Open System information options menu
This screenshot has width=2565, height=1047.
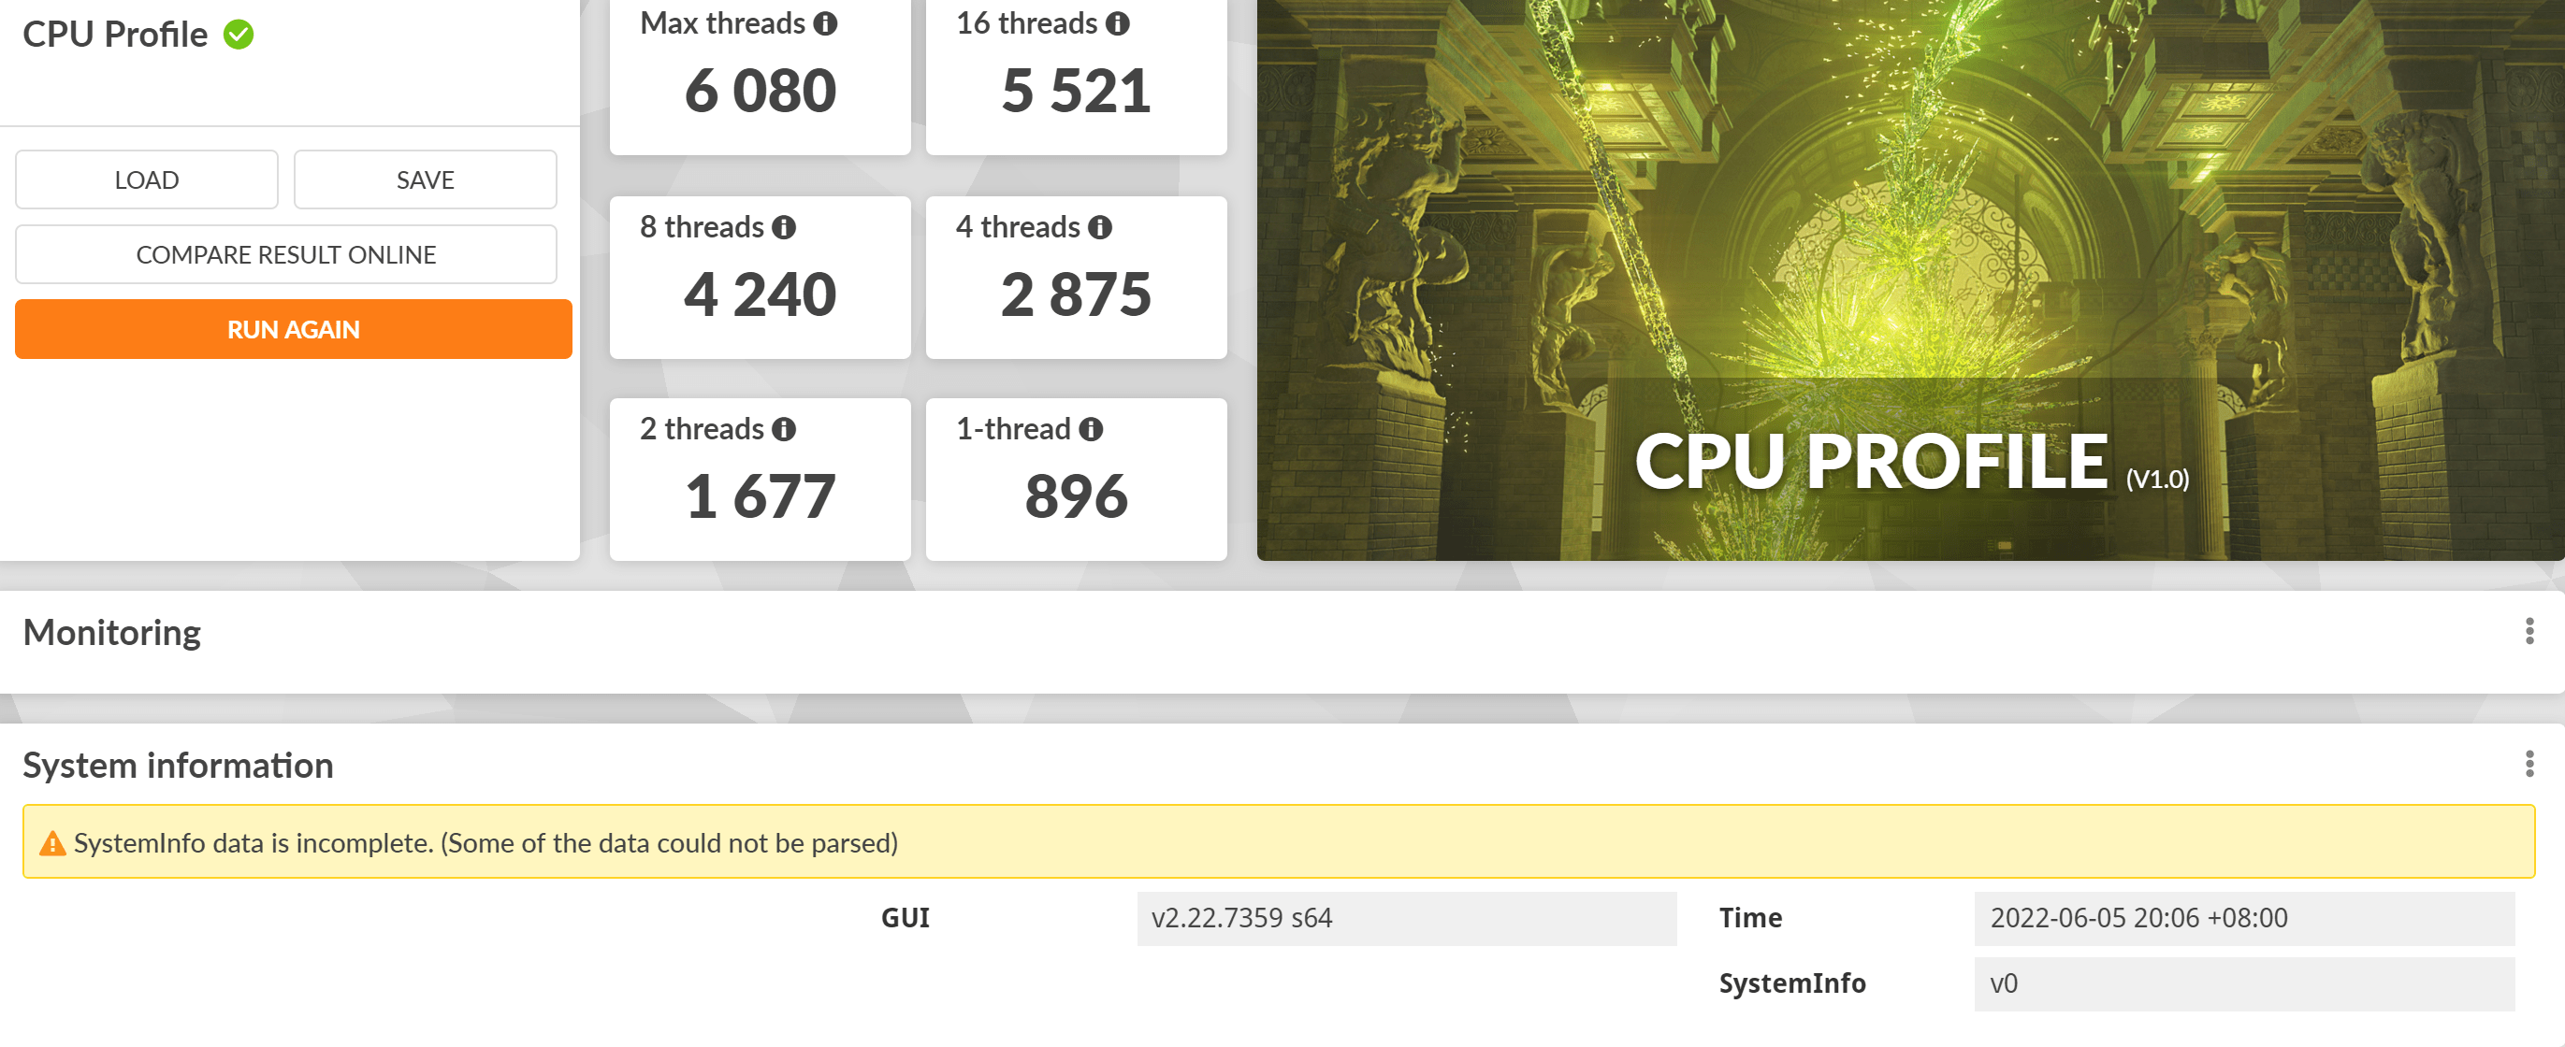tap(2529, 765)
